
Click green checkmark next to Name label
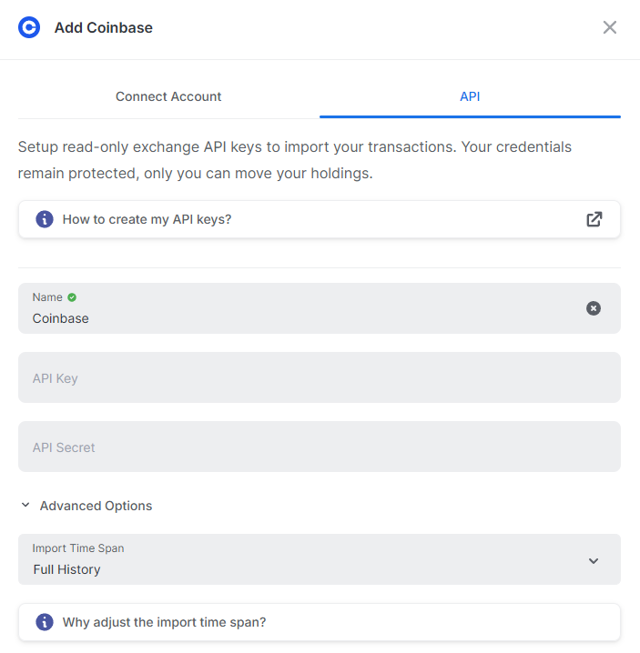72,297
